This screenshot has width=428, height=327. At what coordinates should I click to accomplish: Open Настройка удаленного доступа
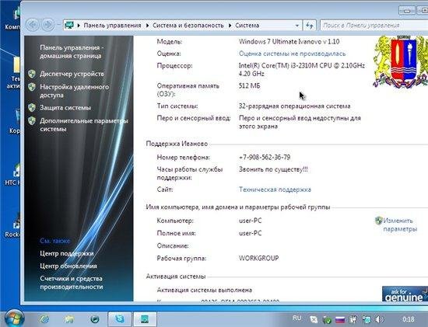[74, 91]
